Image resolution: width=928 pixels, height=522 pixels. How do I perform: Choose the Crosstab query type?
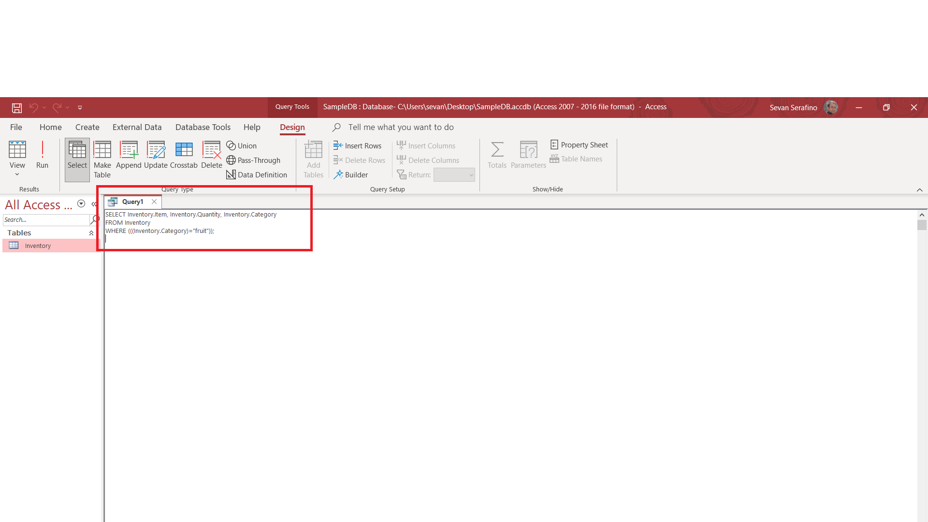tap(184, 155)
